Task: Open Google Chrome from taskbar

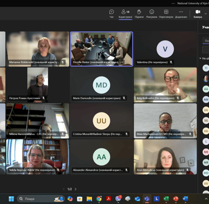Action: (x=99, y=199)
